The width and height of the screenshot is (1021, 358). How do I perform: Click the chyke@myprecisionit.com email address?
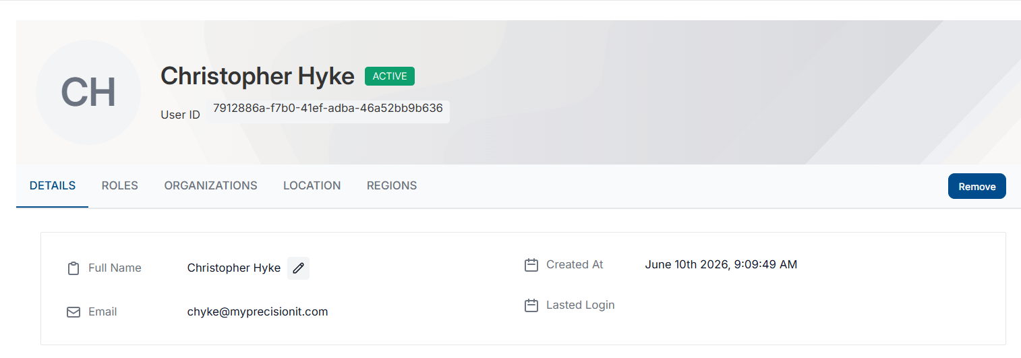tap(258, 311)
